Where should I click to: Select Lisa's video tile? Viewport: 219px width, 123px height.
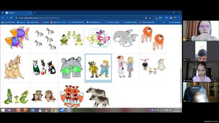click(201, 92)
